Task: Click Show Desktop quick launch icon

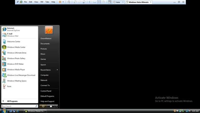Action: 11,111
